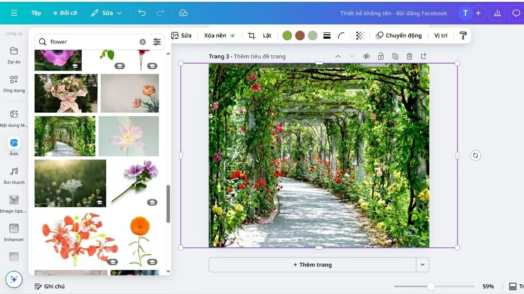Select the green color swatch in toolbar
The width and height of the screenshot is (524, 294).
[287, 35]
